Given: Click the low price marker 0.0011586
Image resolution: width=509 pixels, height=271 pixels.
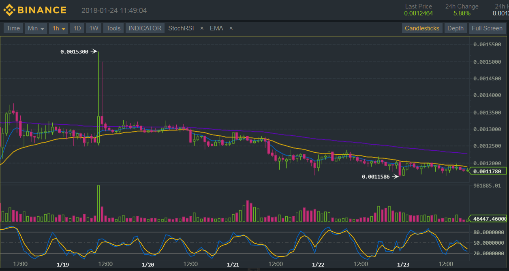Looking at the screenshot, I should [x=376, y=177].
